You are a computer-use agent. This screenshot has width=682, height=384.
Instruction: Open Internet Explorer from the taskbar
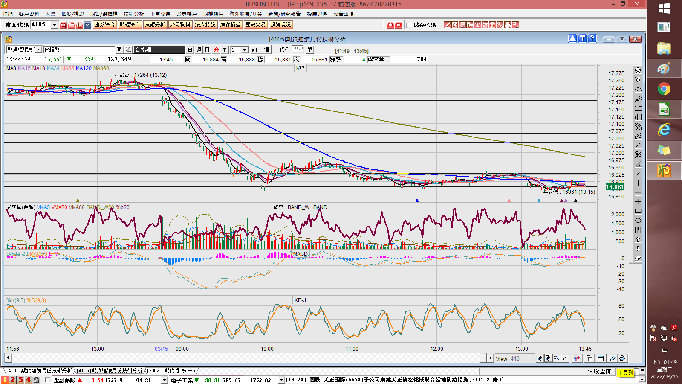pyautogui.click(x=664, y=129)
